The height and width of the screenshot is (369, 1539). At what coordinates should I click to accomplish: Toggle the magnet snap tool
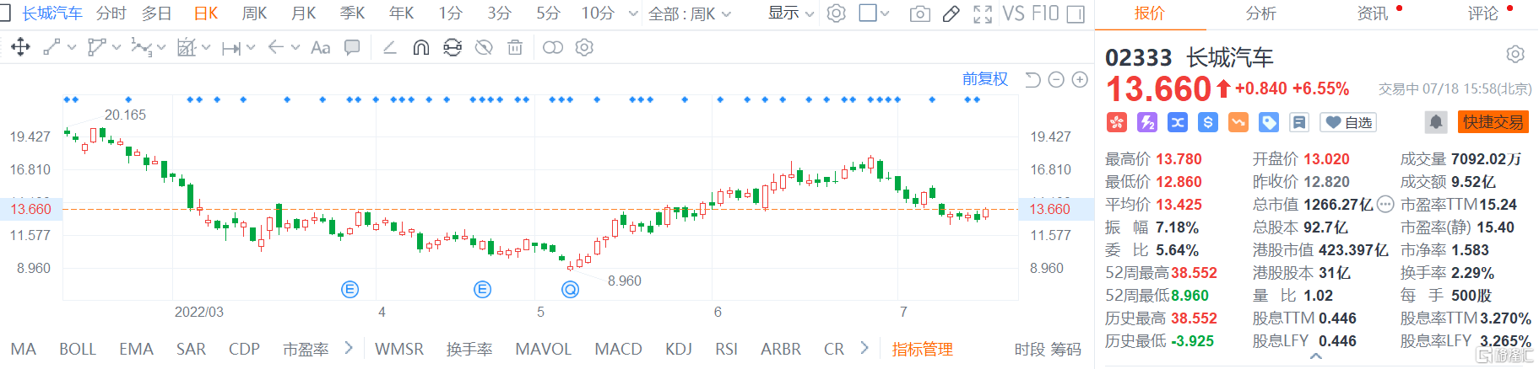(x=421, y=47)
